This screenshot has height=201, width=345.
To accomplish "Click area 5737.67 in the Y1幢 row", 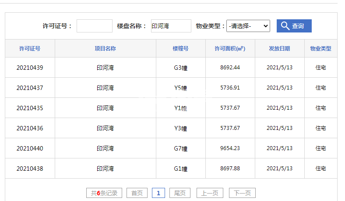I will 230,108.
